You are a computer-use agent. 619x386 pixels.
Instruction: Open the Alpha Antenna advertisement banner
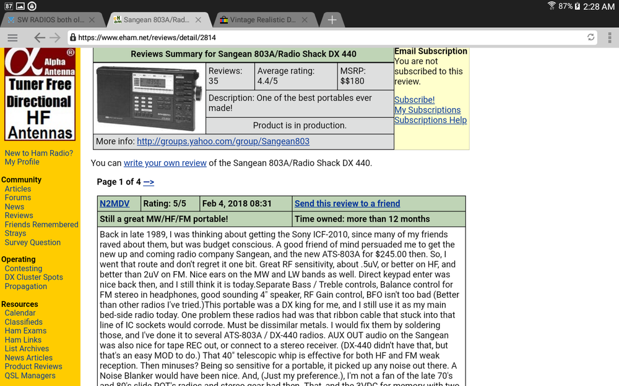pyautogui.click(x=40, y=94)
